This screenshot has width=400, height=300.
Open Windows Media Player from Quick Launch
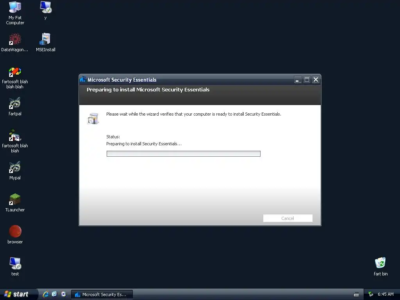(63, 294)
